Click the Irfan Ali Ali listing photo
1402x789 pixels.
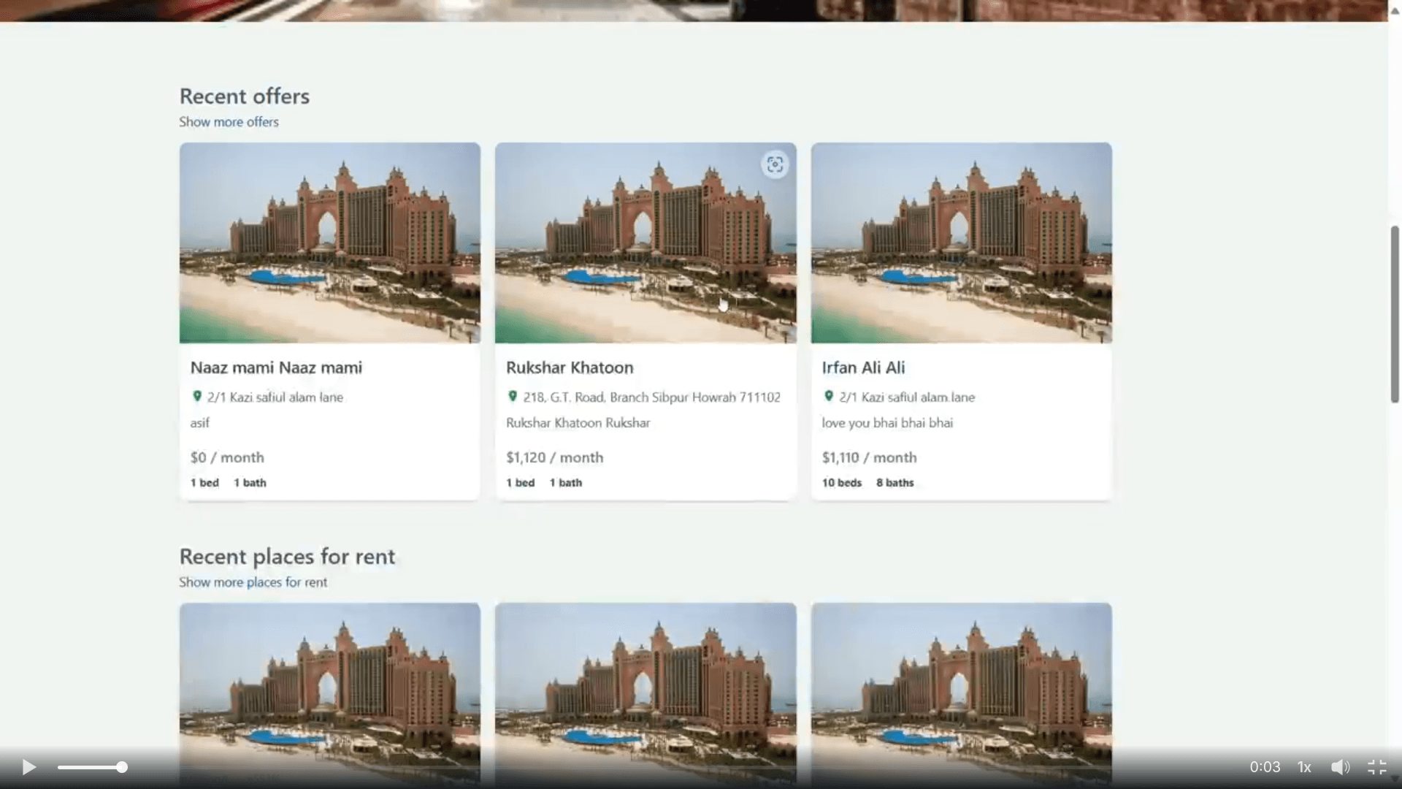(x=962, y=243)
